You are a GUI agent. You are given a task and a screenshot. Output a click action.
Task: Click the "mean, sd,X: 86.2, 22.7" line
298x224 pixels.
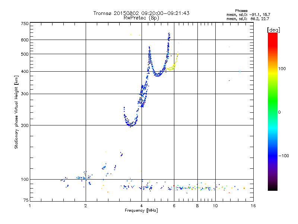click(x=248, y=19)
